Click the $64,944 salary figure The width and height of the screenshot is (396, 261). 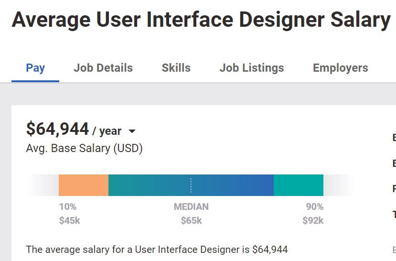pos(57,129)
